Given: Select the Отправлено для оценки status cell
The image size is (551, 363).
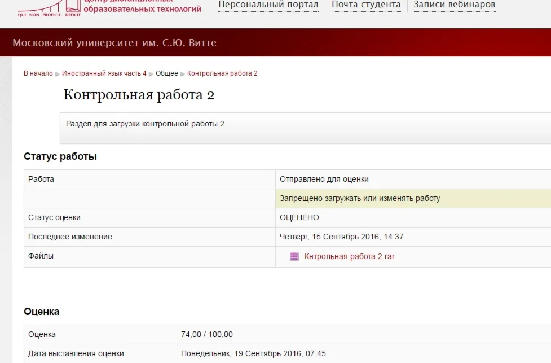Looking at the screenshot, I should click(x=324, y=179).
